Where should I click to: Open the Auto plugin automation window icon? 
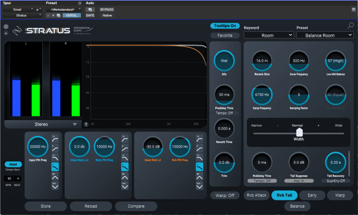point(90,9)
